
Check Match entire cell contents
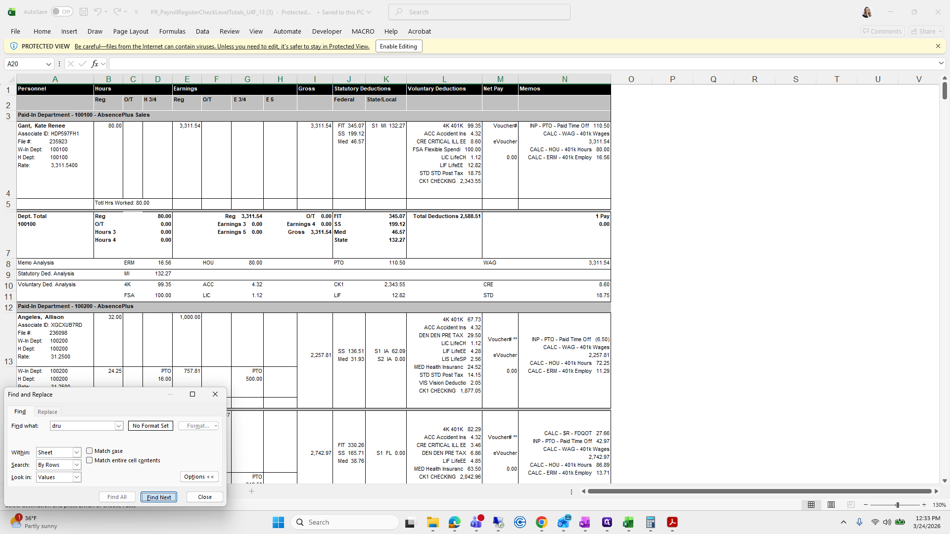click(x=90, y=460)
